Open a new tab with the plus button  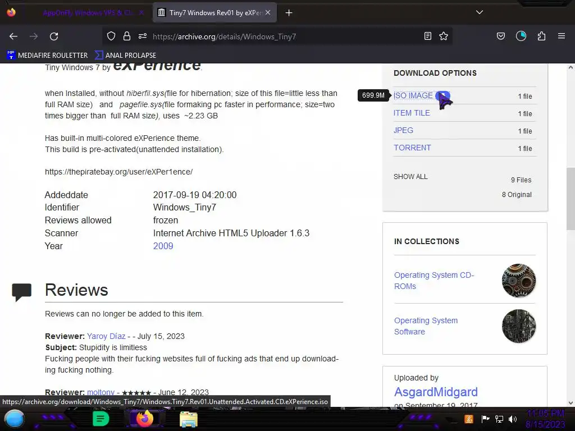point(289,13)
